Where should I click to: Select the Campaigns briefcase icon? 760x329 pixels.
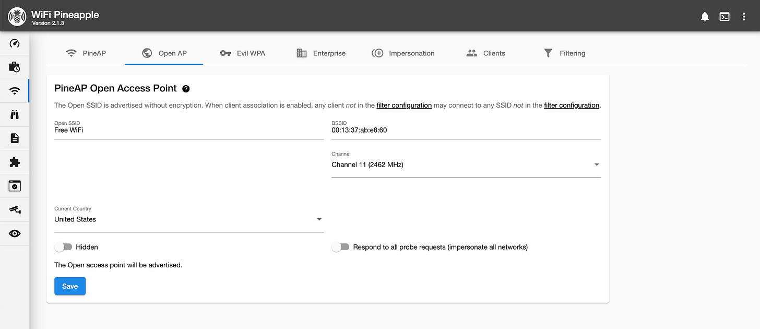14,67
